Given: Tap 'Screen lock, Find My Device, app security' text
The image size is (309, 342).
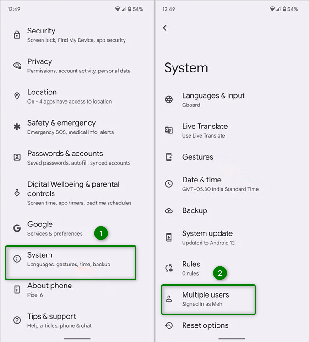Looking at the screenshot, I should [76, 40].
